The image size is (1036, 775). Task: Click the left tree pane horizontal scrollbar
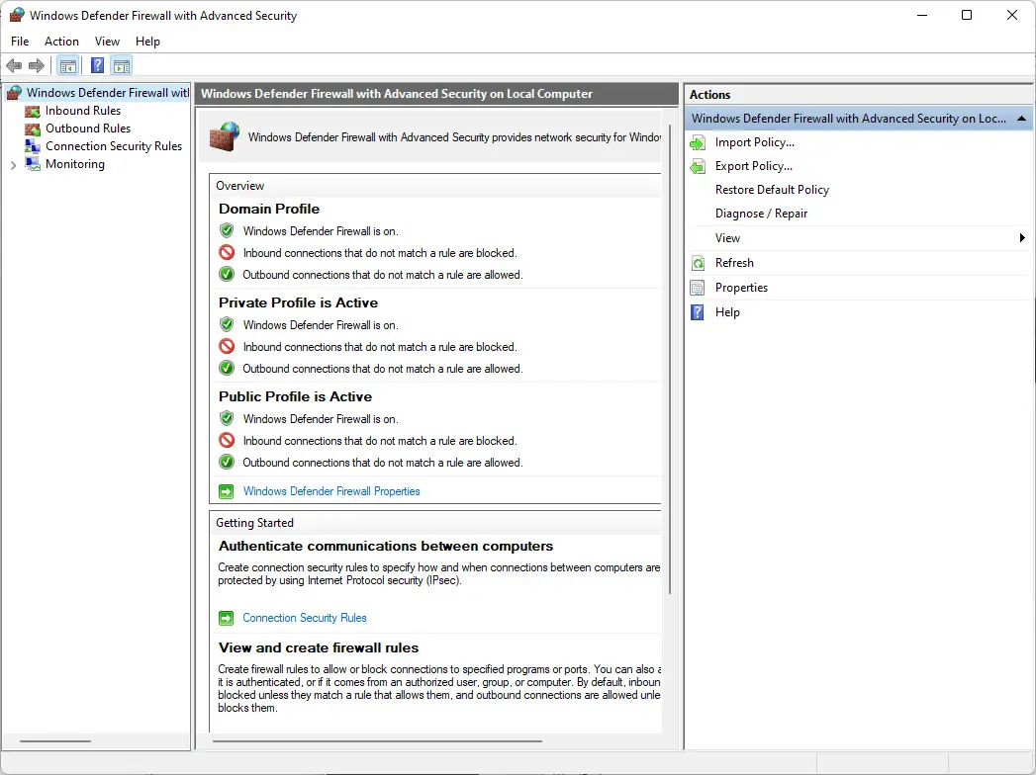point(54,741)
